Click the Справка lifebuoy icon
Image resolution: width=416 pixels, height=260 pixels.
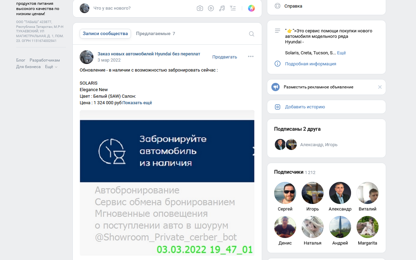(278, 6)
